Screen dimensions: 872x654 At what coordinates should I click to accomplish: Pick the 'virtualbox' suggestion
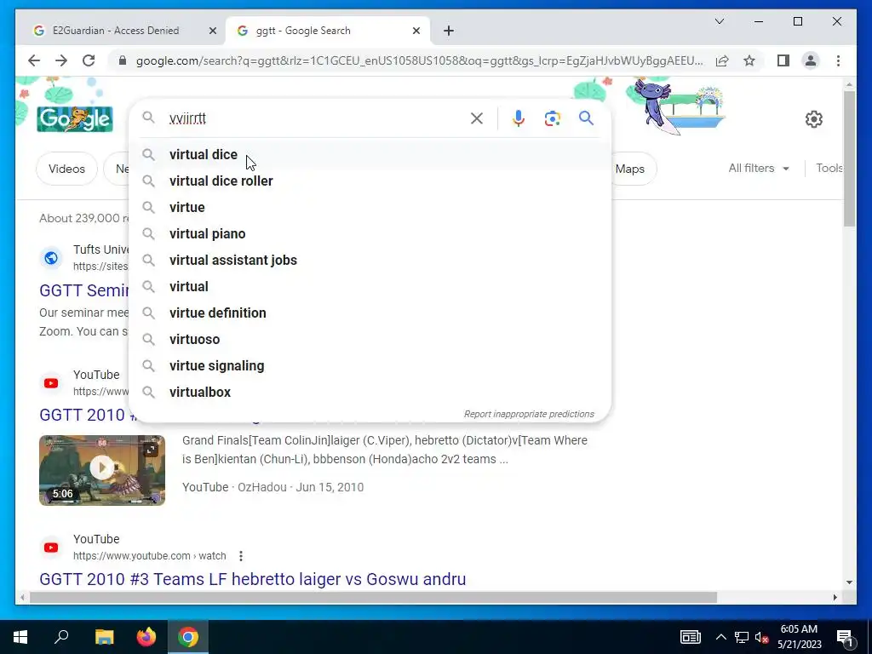point(370,392)
